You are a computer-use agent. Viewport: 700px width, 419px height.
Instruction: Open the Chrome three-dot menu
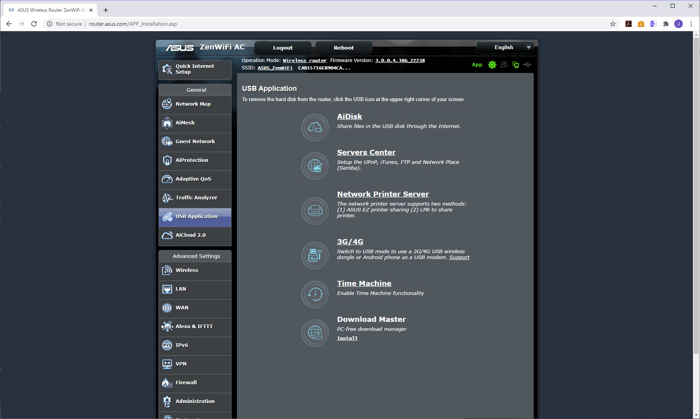point(691,24)
